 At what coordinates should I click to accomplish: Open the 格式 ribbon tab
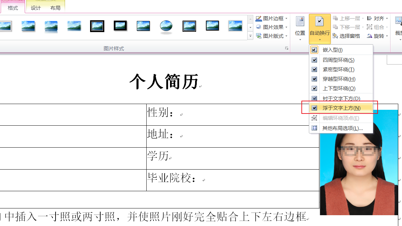(x=13, y=8)
